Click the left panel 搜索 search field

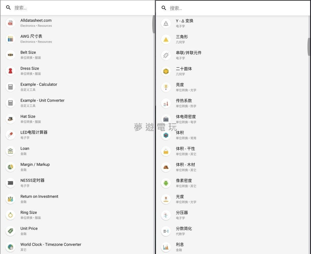81,8
